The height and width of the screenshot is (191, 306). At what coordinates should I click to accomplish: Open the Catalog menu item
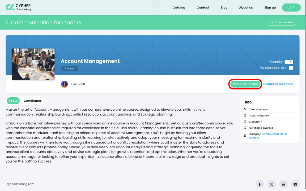pos(179,8)
